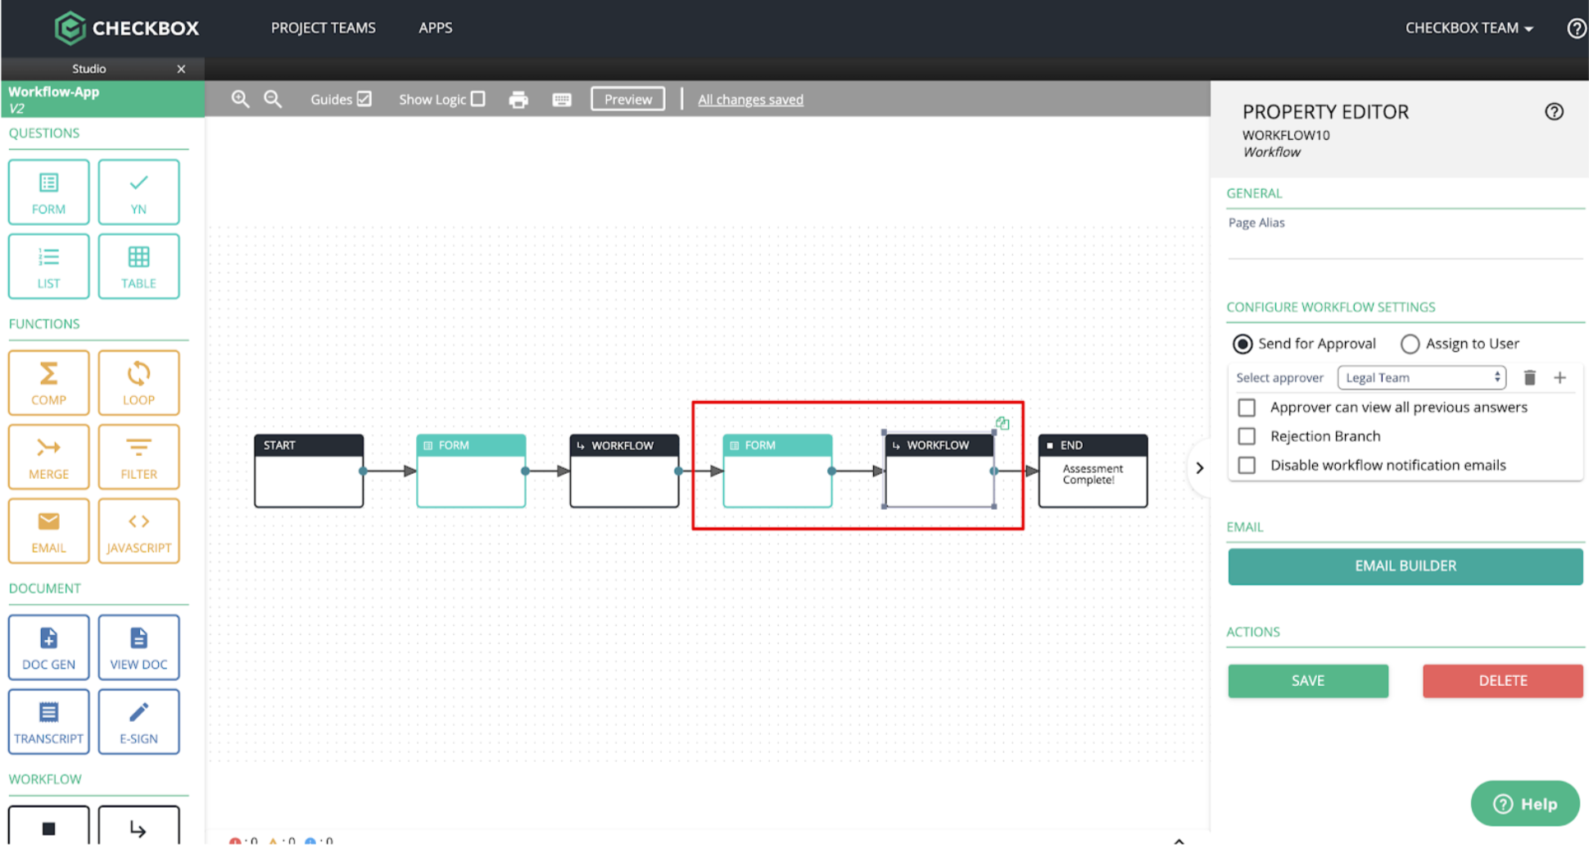Open the keyboard shortcuts icon
Screen dimensions: 1589x848
tap(562, 100)
